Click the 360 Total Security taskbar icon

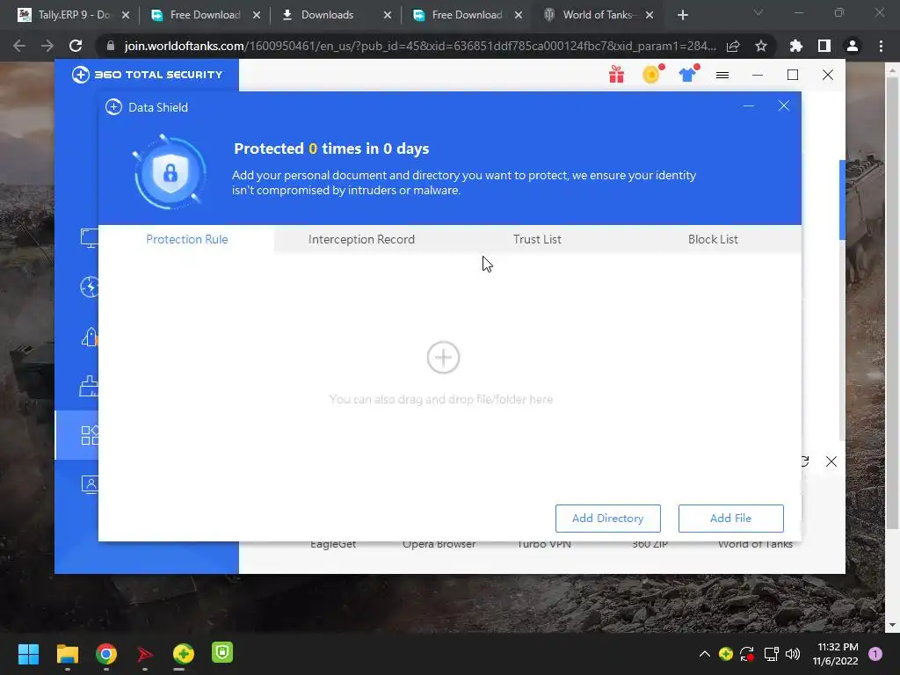[183, 654]
